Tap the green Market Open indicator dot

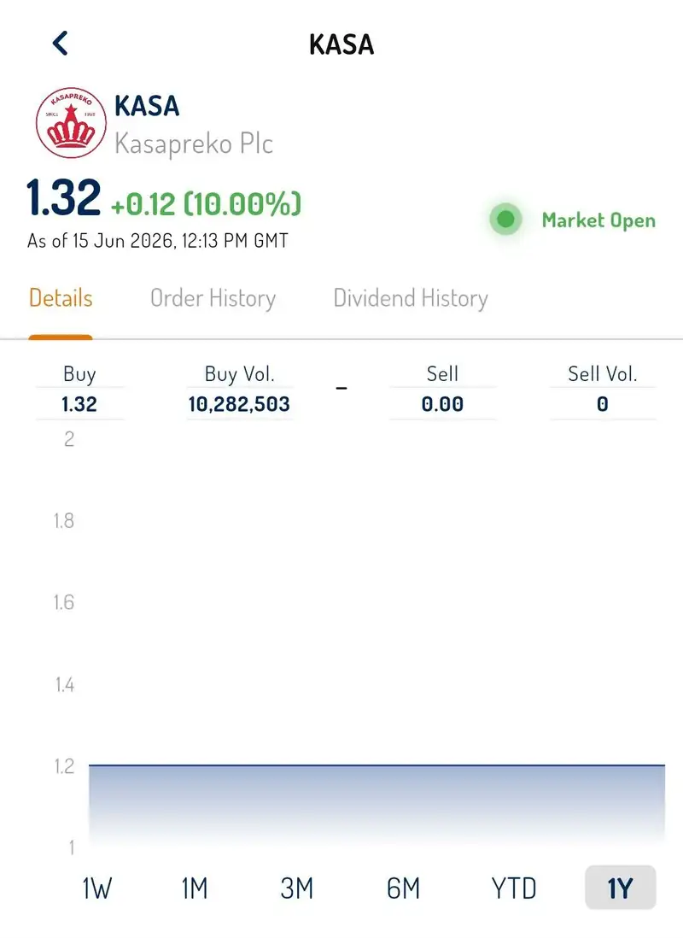[x=506, y=219]
